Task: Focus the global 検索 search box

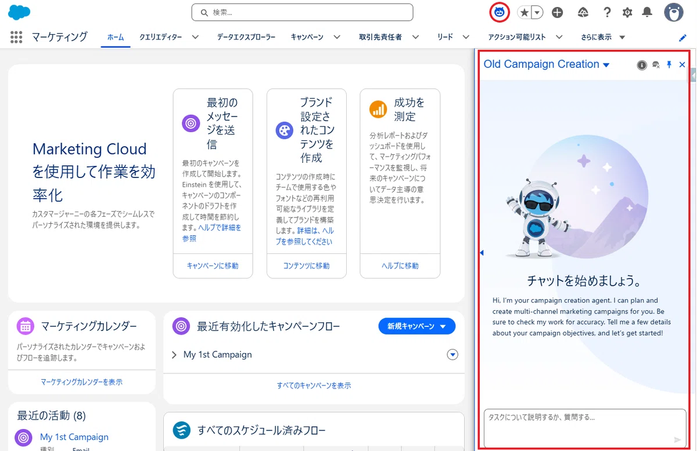Action: pos(302,12)
